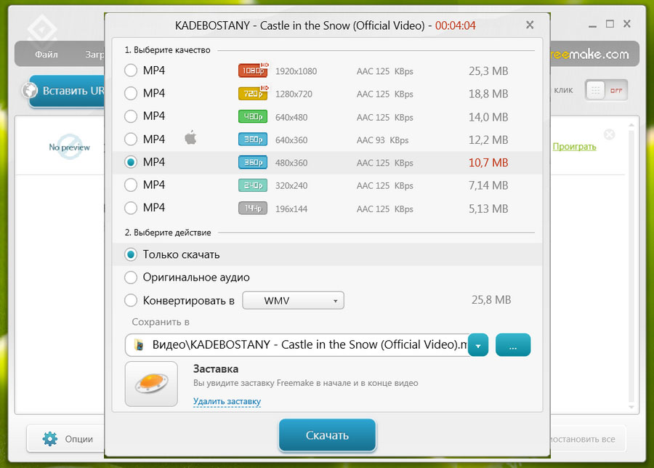Maximize the main Freemake window
Viewport: 654px width, 468px height.
(x=610, y=24)
